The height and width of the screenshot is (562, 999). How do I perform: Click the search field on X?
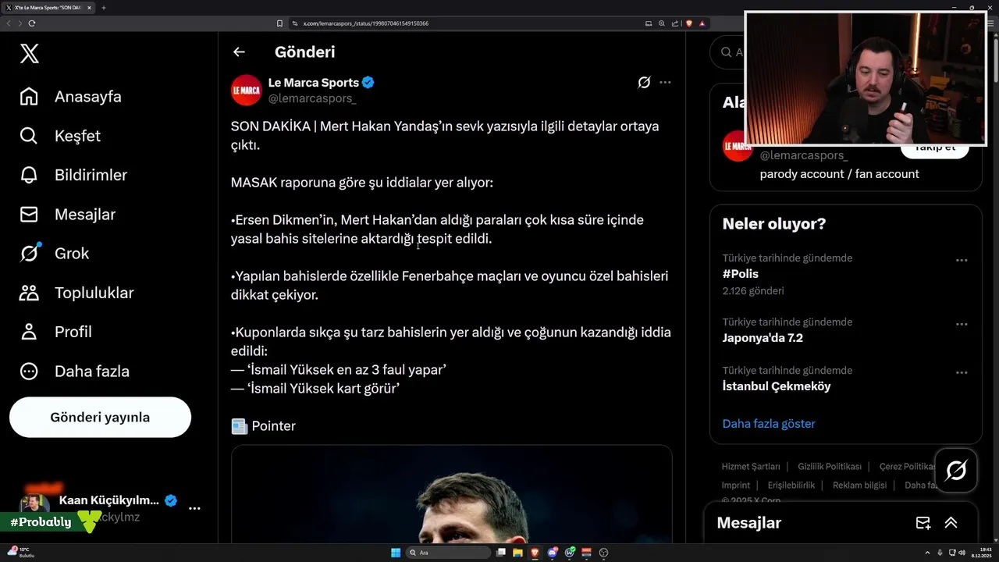727,52
